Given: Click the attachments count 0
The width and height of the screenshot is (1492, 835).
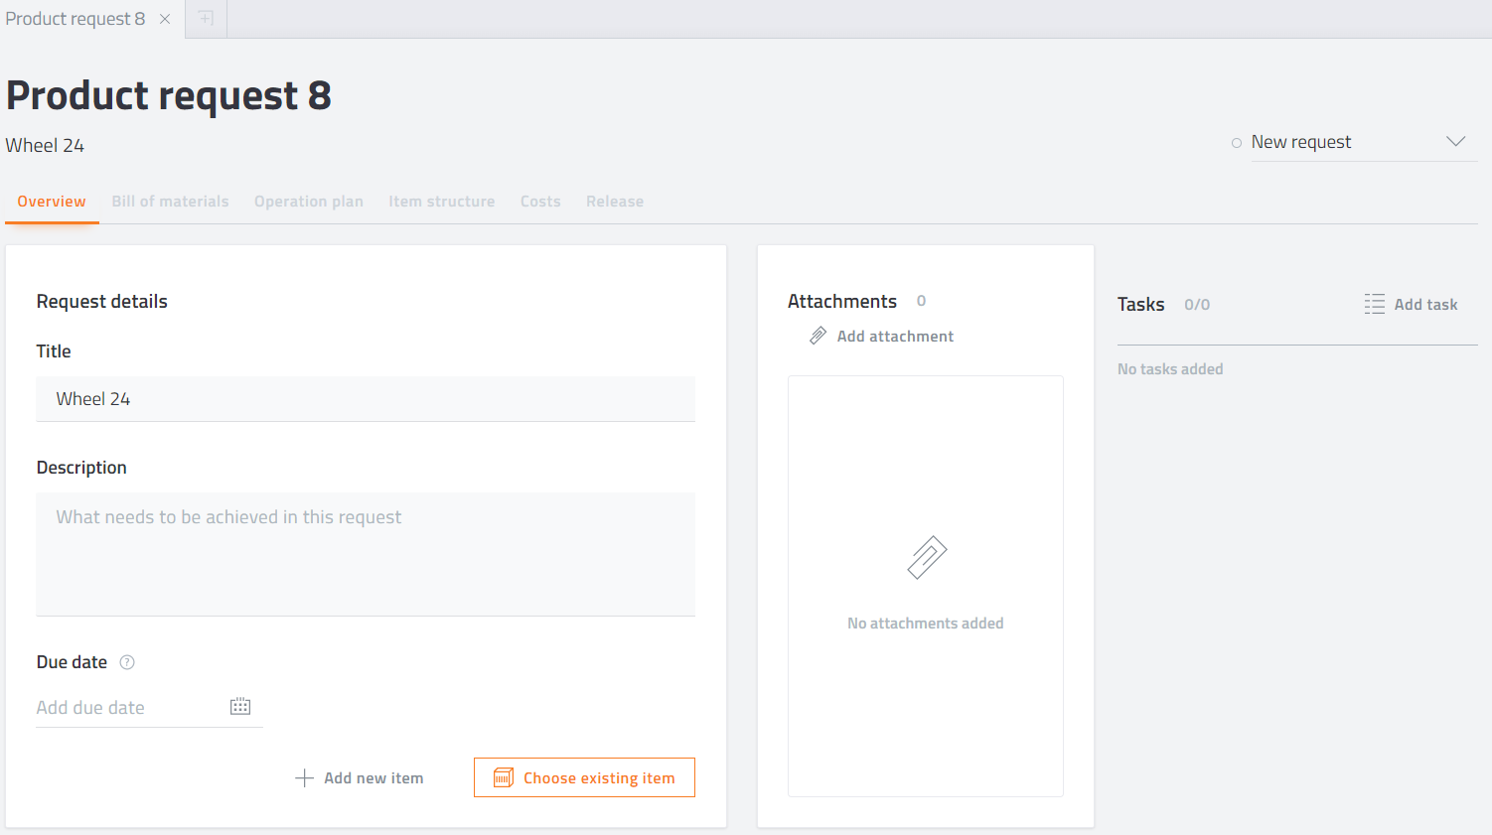Looking at the screenshot, I should pyautogui.click(x=921, y=301).
